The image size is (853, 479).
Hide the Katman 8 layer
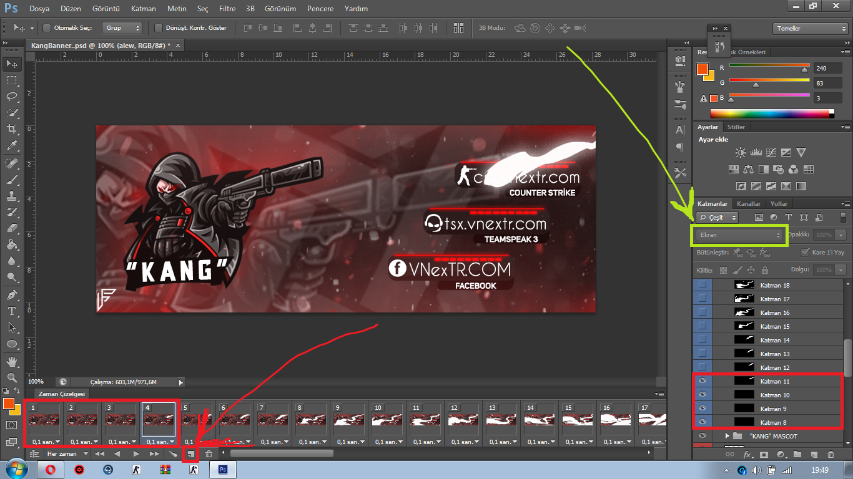[703, 422]
